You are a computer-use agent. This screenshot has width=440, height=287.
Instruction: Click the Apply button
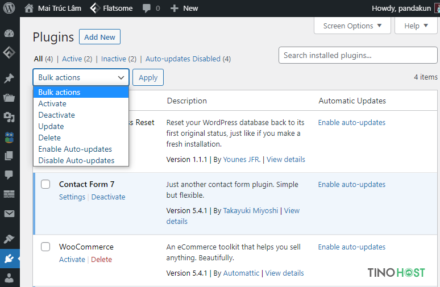[x=148, y=77]
